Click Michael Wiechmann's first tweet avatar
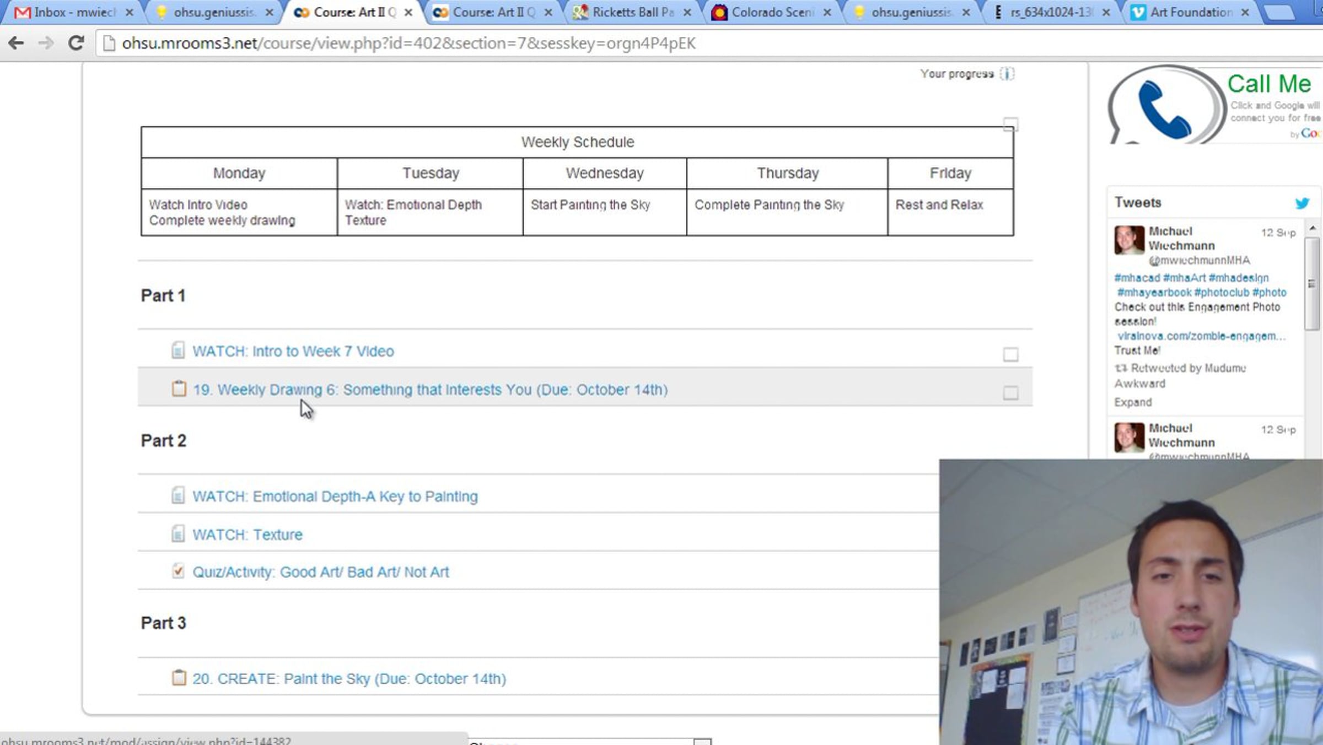The height and width of the screenshot is (745, 1323). pos(1129,240)
